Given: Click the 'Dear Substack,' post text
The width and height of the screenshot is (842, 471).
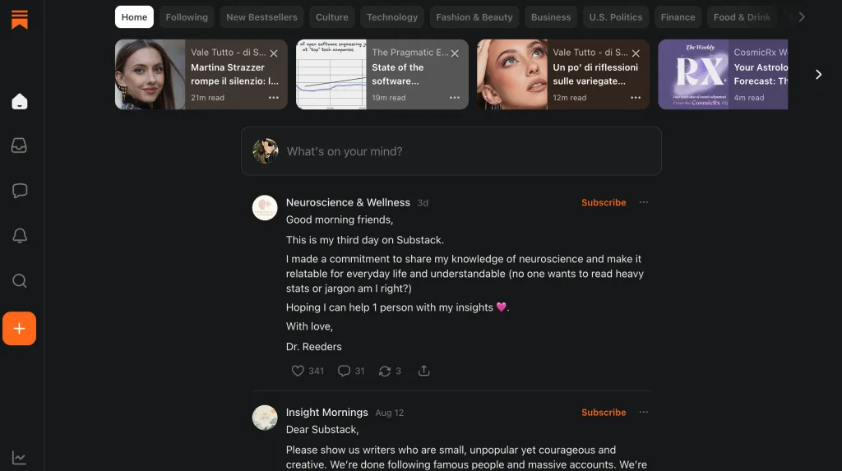Looking at the screenshot, I should click(322, 430).
